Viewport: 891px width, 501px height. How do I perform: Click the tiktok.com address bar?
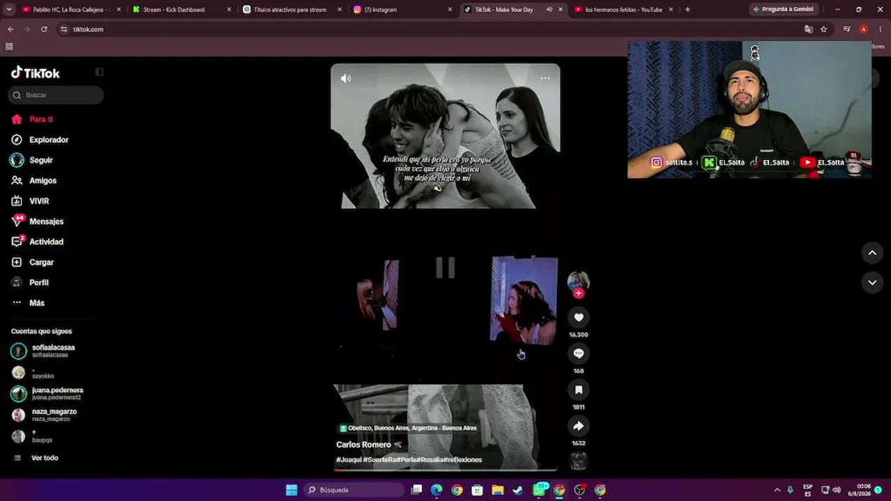click(432, 29)
